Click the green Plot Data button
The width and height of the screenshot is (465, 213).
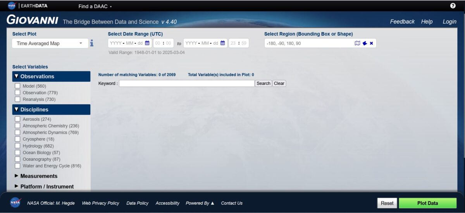coord(428,203)
